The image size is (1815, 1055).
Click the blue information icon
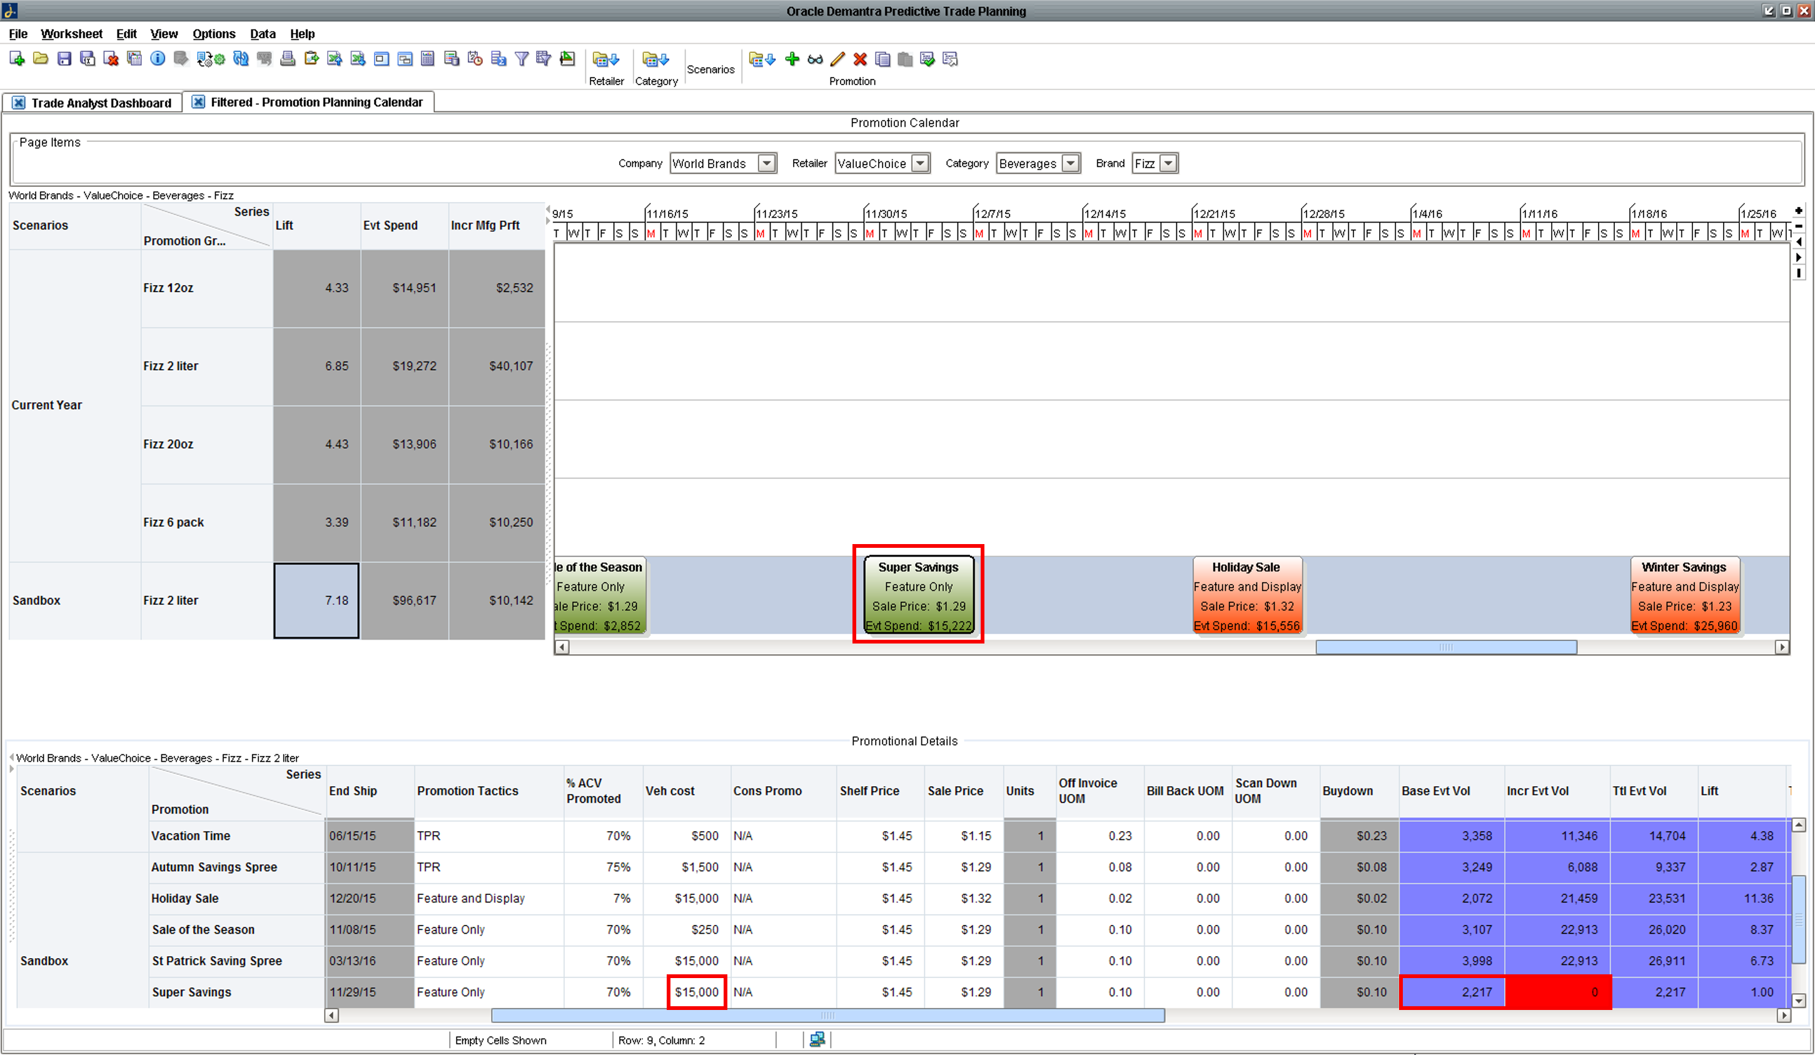tap(157, 59)
